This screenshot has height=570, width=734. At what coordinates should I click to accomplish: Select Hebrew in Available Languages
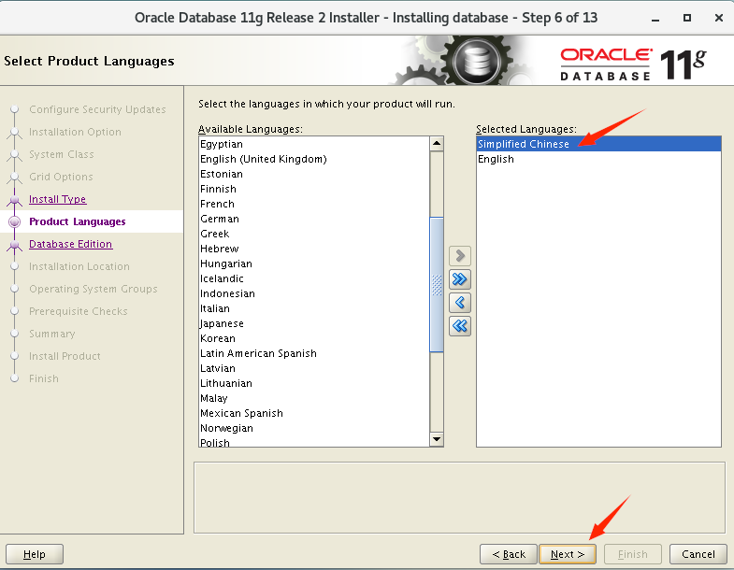tap(314, 249)
